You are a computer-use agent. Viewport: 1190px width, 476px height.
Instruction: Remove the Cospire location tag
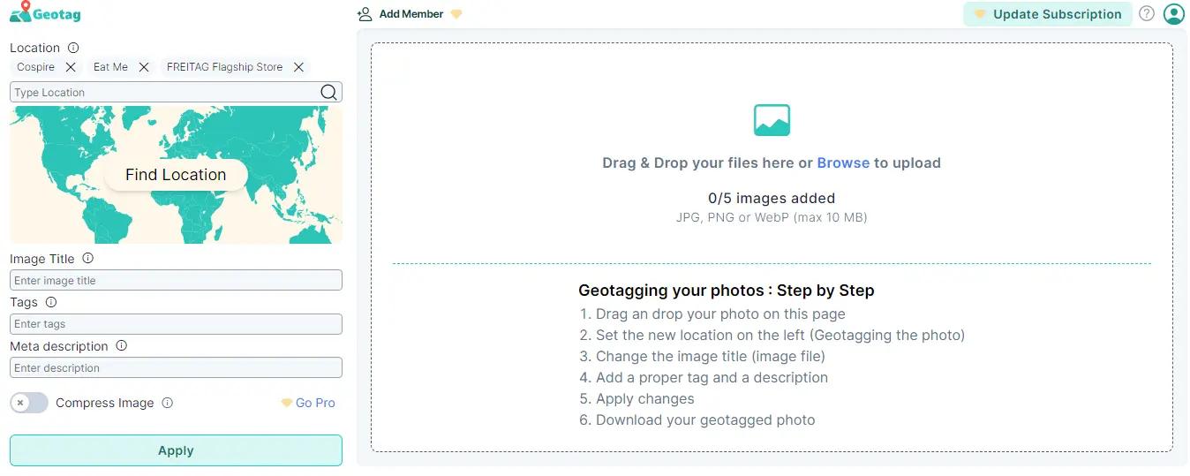click(x=71, y=67)
